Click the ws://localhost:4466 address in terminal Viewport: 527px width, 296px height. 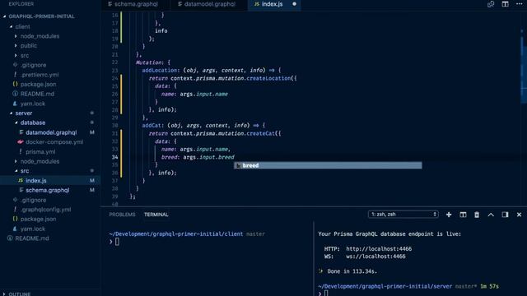pyautogui.click(x=375, y=257)
